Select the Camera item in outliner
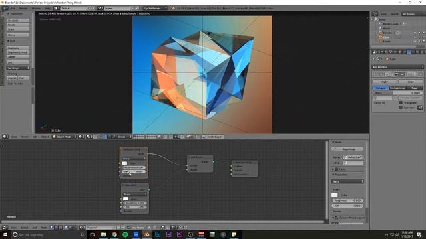Viewport: 426px width, 239px height. coord(387,33)
